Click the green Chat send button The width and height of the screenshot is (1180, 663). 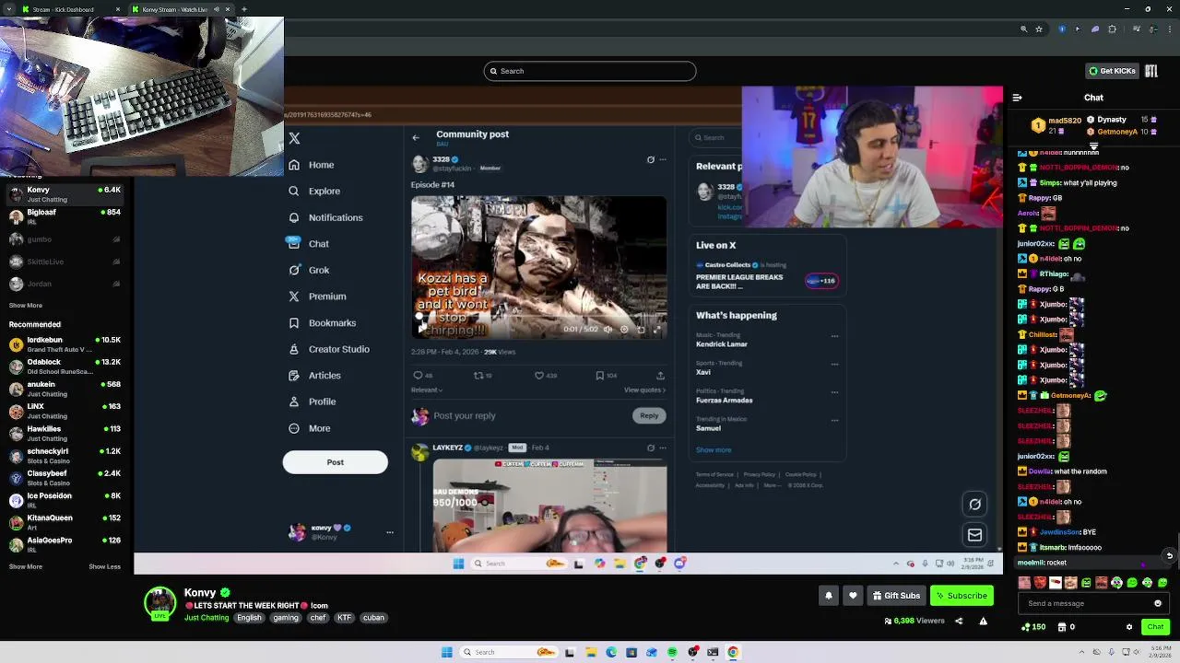point(1155,627)
